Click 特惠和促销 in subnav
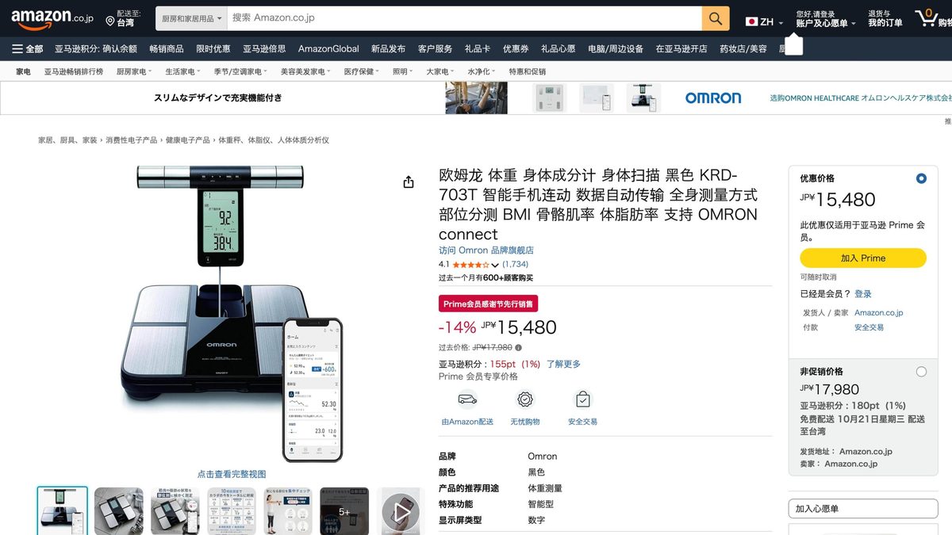952x535 pixels. click(x=528, y=71)
